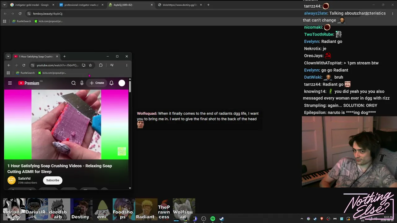Open the YouTube account avatar menu
Screen dimensions: 397x223
coord(122,83)
